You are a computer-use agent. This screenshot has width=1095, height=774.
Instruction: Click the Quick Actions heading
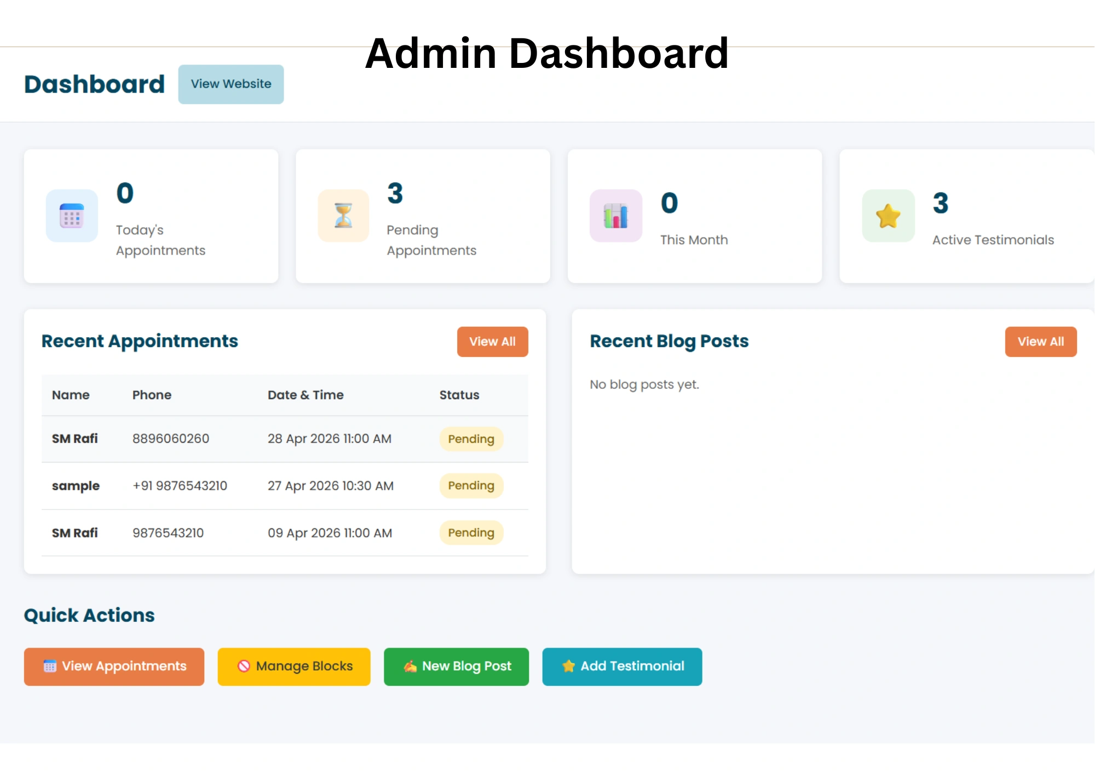89,615
